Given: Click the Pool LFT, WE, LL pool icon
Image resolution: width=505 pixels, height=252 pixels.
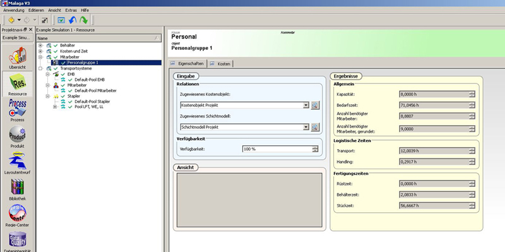Looking at the screenshot, I should point(63,107).
